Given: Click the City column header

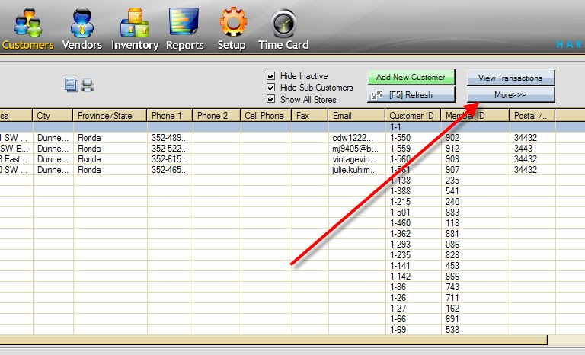Looking at the screenshot, I should pyautogui.click(x=52, y=116).
